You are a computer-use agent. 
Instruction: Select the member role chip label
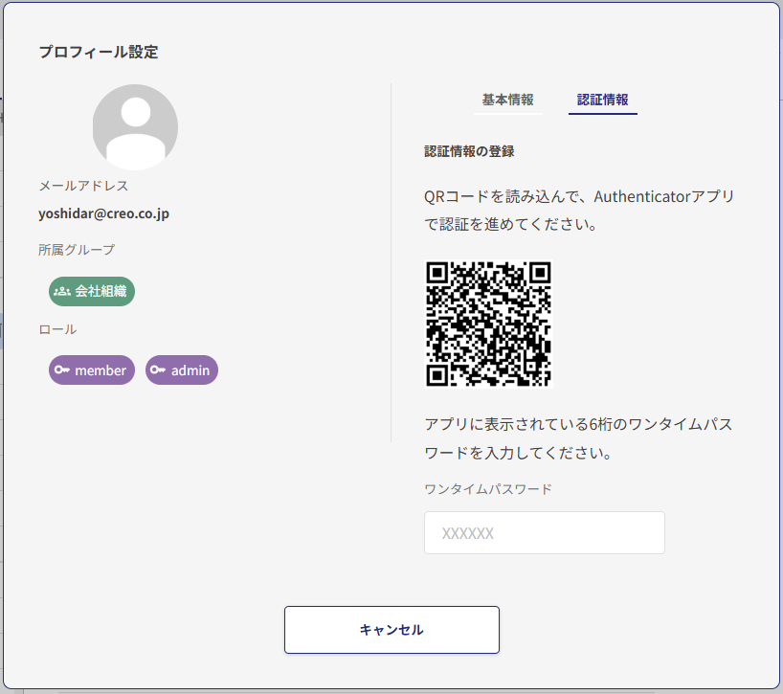tap(101, 370)
